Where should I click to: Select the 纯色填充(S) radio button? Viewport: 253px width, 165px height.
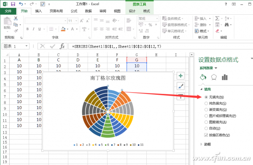pyautogui.click(x=206, y=103)
